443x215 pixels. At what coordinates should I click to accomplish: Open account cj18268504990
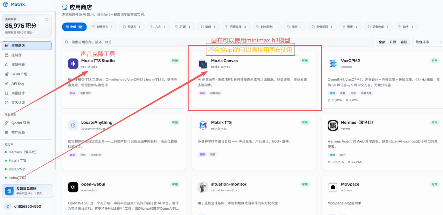point(28,207)
